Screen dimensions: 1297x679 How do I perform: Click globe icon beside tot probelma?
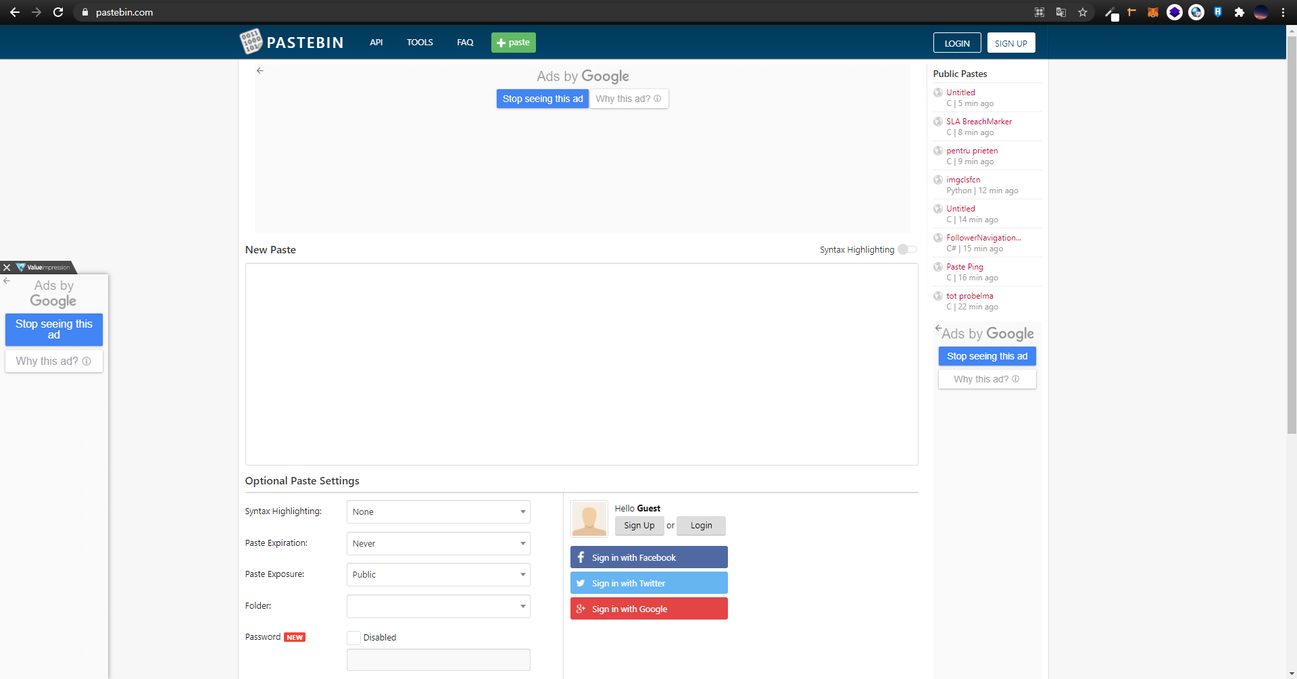(938, 296)
